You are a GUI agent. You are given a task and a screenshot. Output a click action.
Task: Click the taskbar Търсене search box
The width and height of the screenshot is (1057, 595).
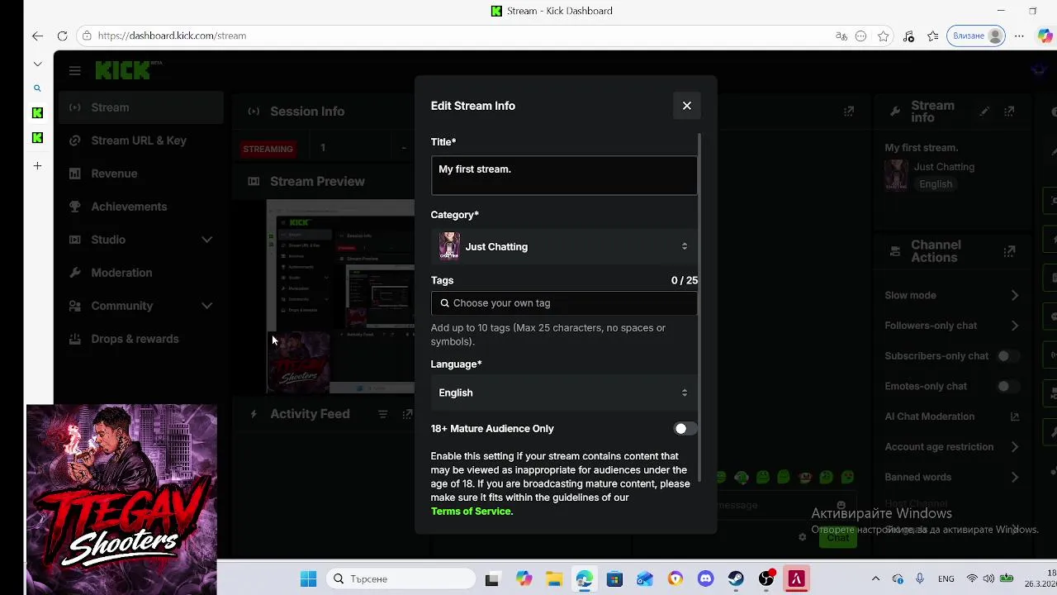coord(402,578)
